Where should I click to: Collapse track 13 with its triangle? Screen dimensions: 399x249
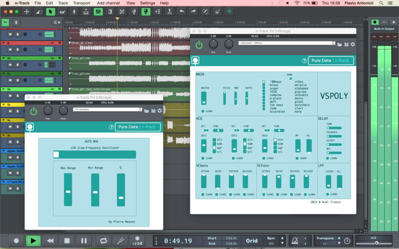coord(3,105)
